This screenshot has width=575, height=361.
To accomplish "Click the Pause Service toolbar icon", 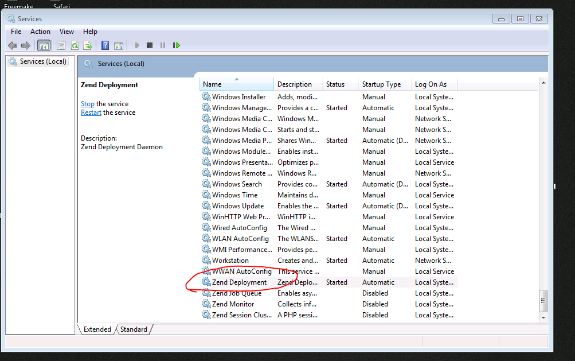I will click(163, 45).
